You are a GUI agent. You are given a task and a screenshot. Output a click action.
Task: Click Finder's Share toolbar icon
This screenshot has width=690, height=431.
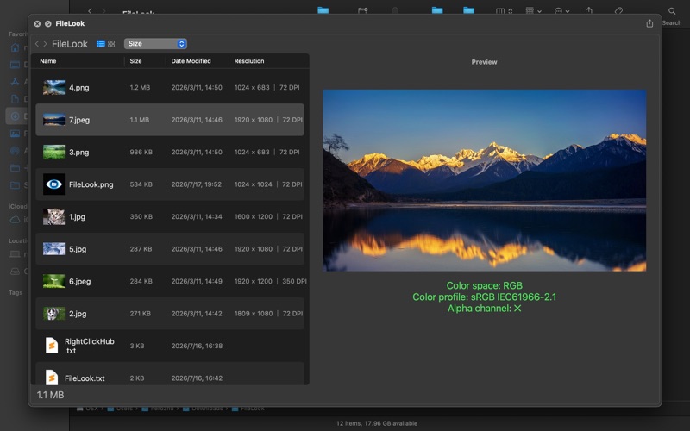click(x=588, y=10)
